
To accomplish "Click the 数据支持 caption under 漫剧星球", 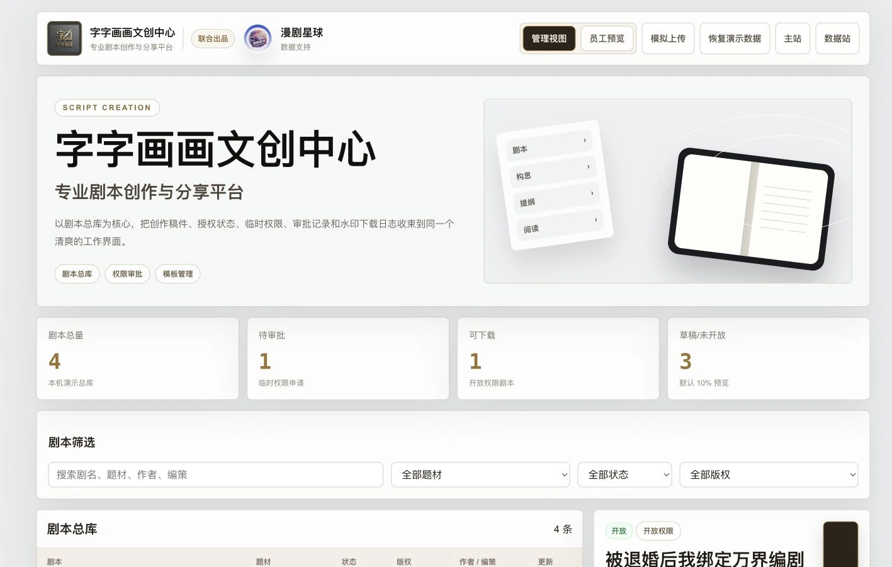I will point(295,47).
